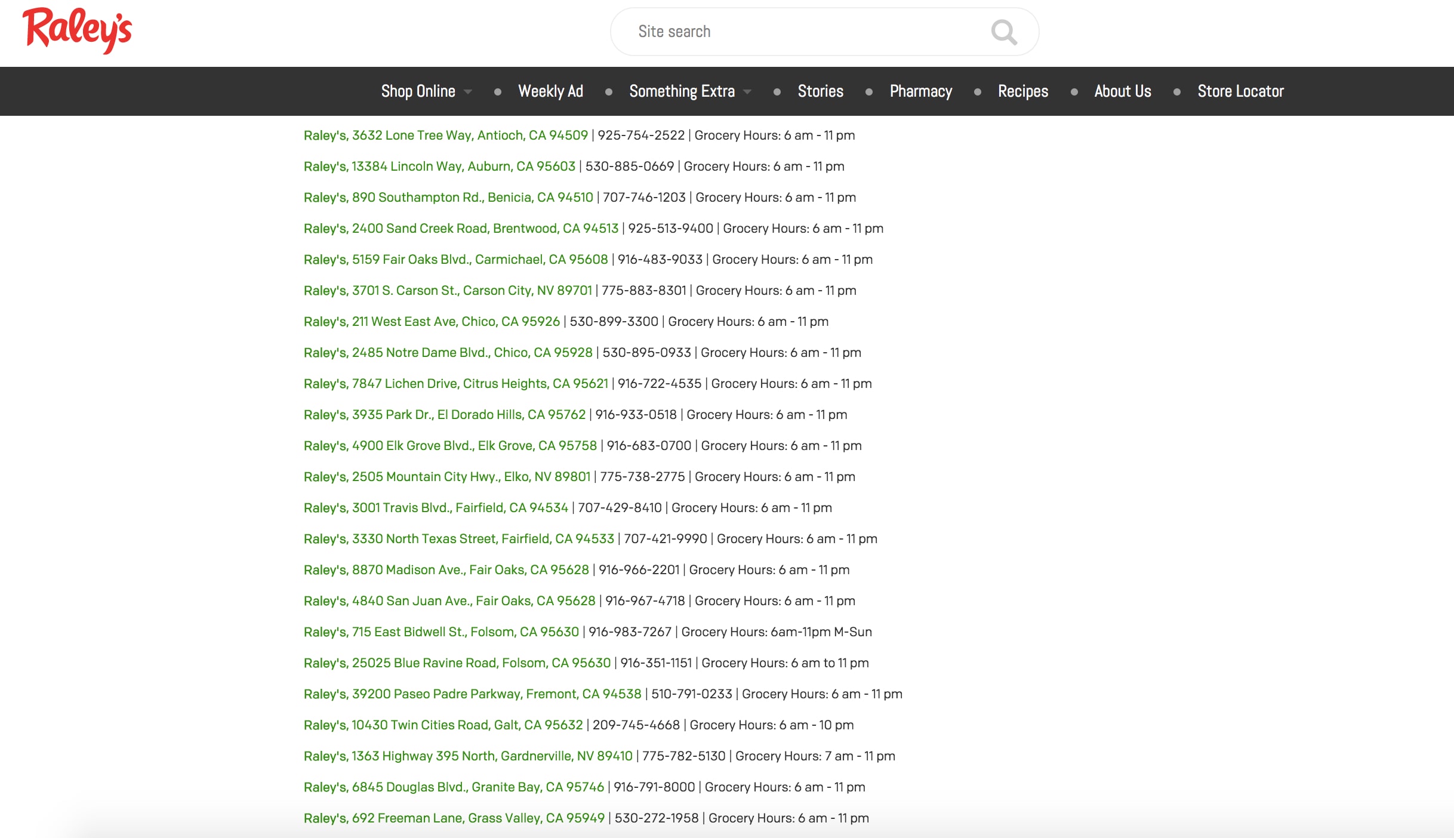Click the 'Grocery Hours: 6 am - 10 pm' text
Screen dimensions: 1454x838
click(772, 725)
